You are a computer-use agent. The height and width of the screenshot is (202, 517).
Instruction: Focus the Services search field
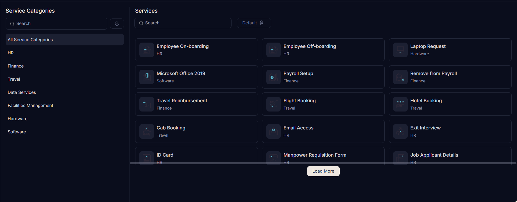pos(183,23)
